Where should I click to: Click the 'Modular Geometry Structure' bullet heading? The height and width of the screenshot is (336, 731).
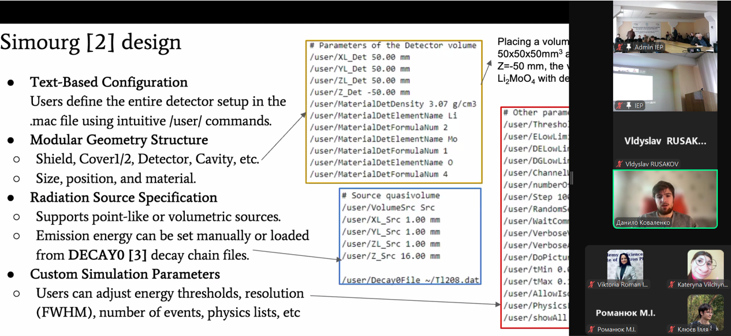pos(119,139)
